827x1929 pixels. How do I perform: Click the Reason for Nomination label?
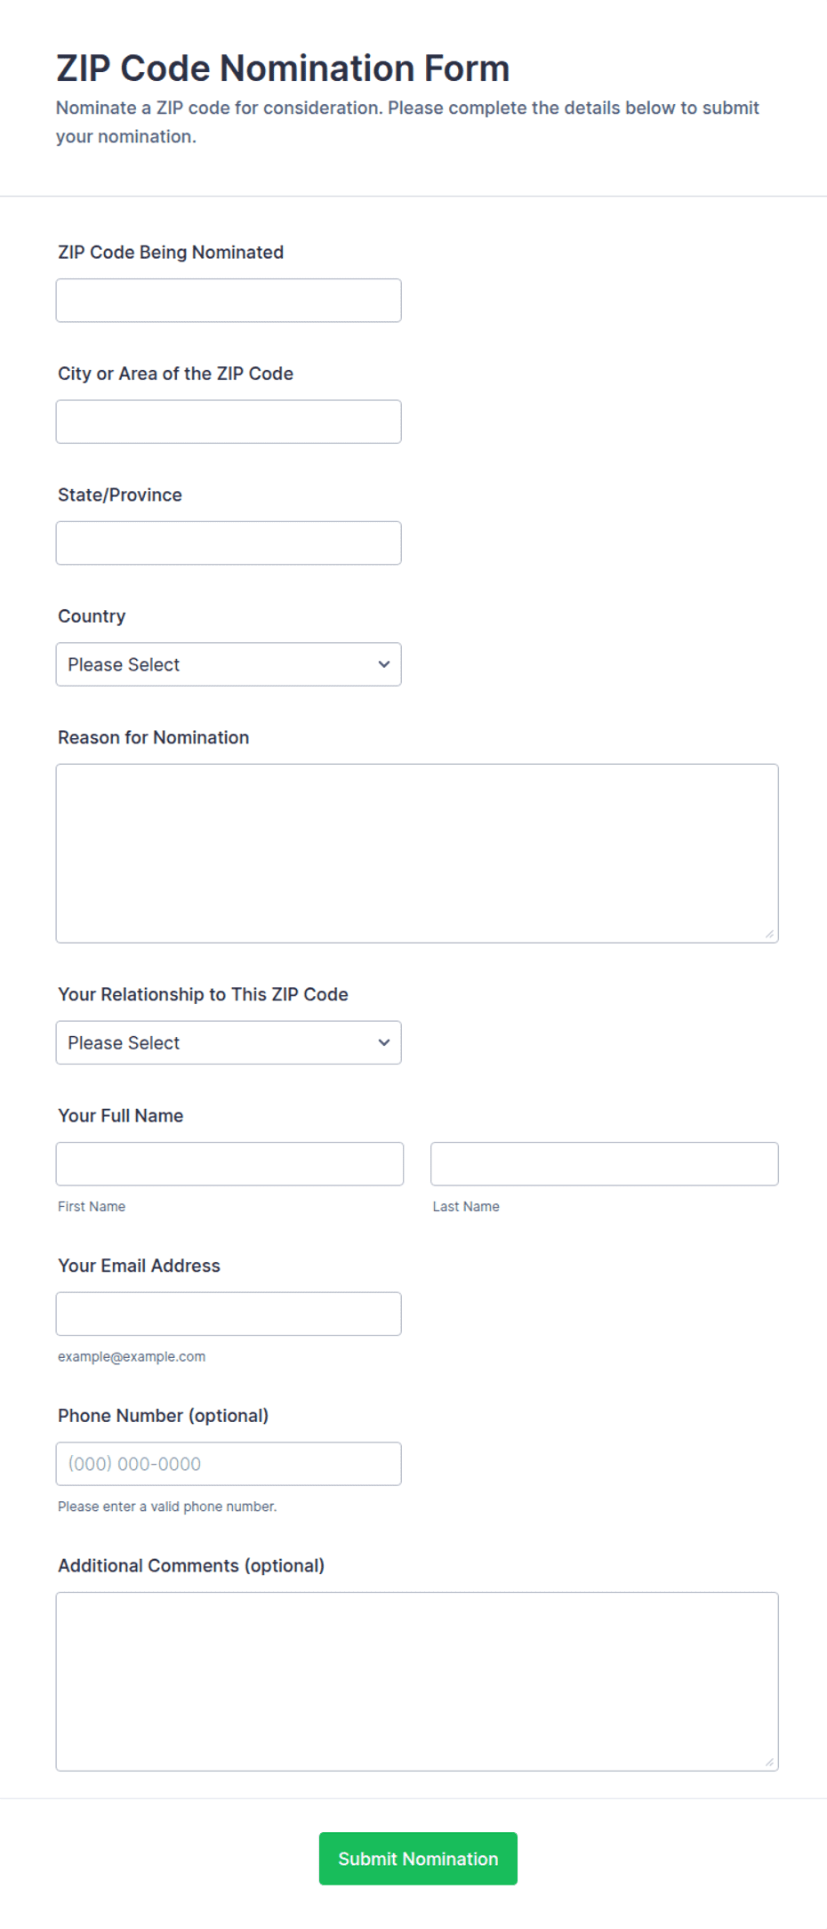pyautogui.click(x=154, y=737)
